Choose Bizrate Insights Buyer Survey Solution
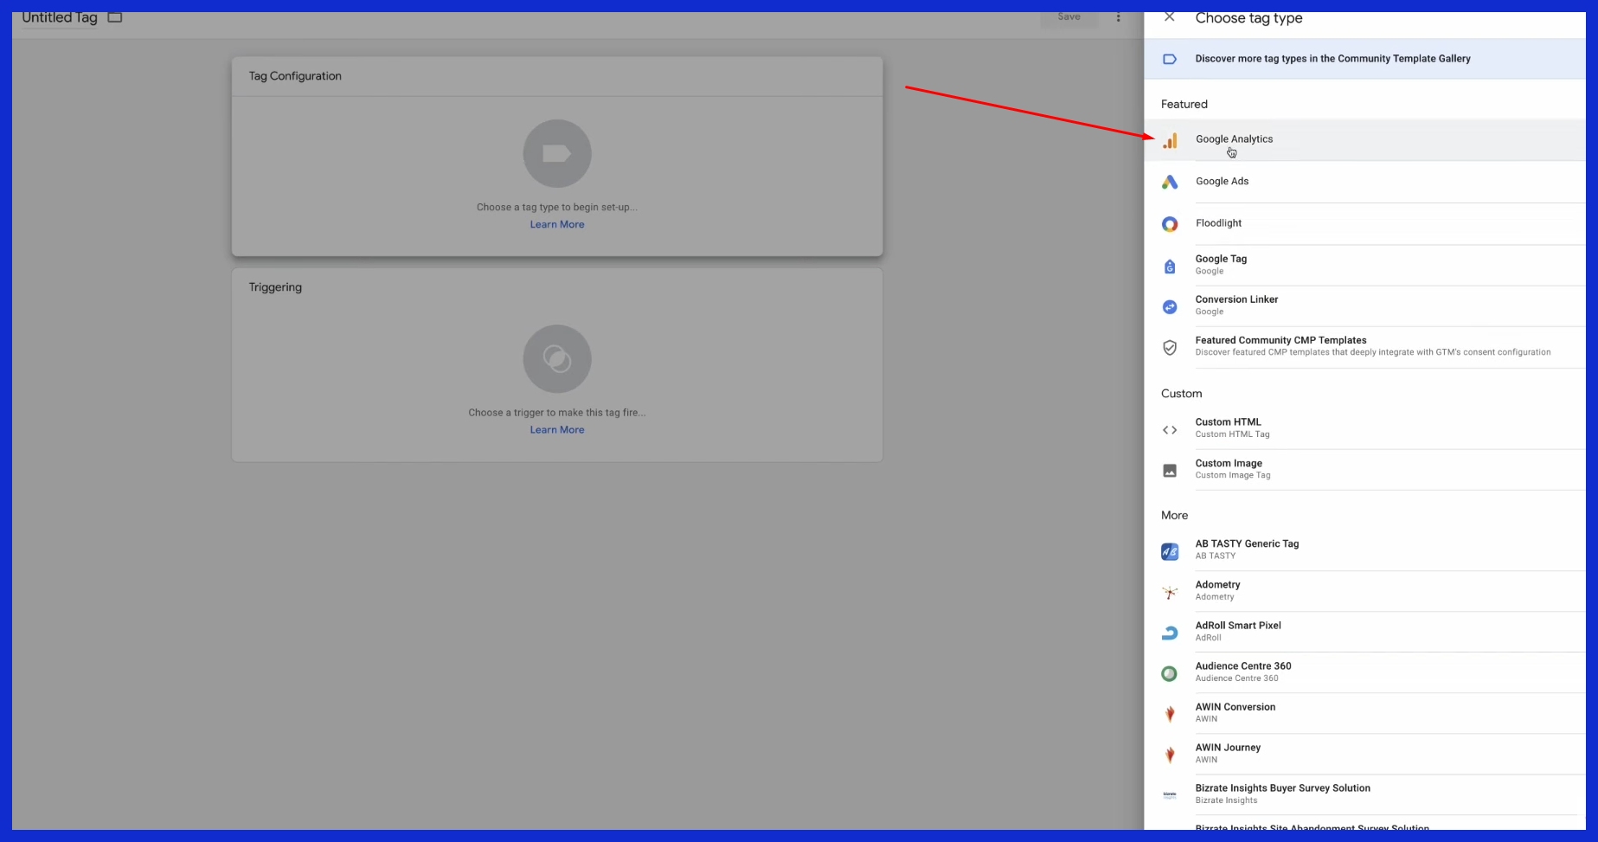Image resolution: width=1598 pixels, height=842 pixels. (x=1364, y=794)
